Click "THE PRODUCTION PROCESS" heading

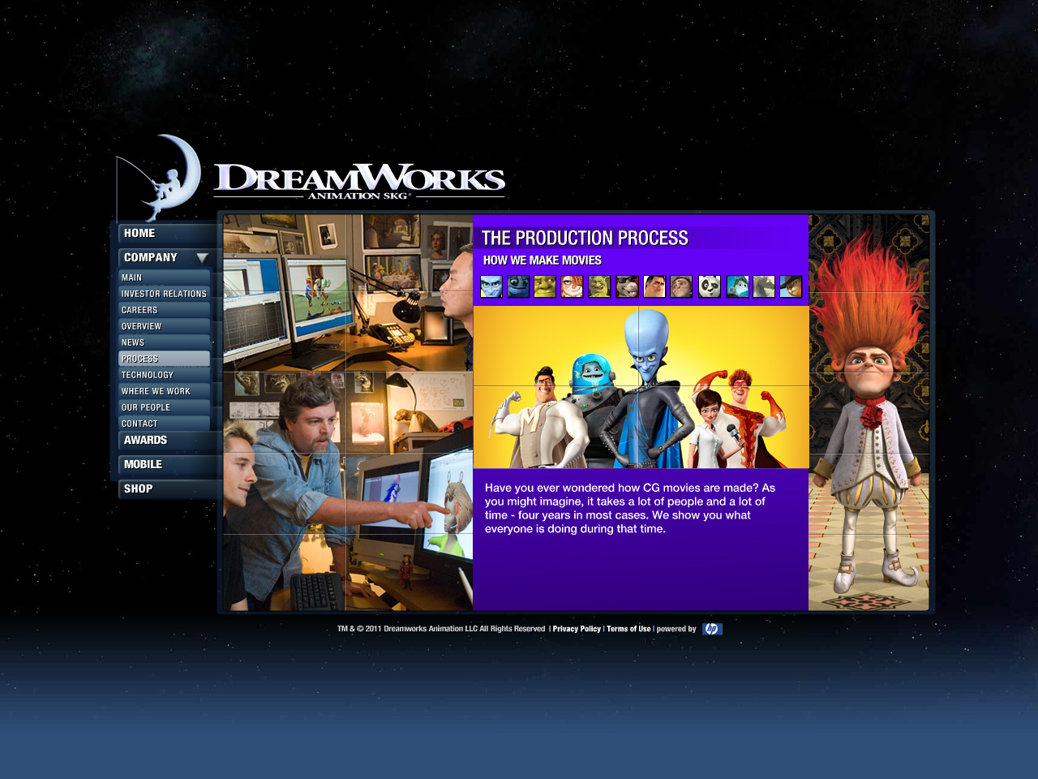[585, 238]
